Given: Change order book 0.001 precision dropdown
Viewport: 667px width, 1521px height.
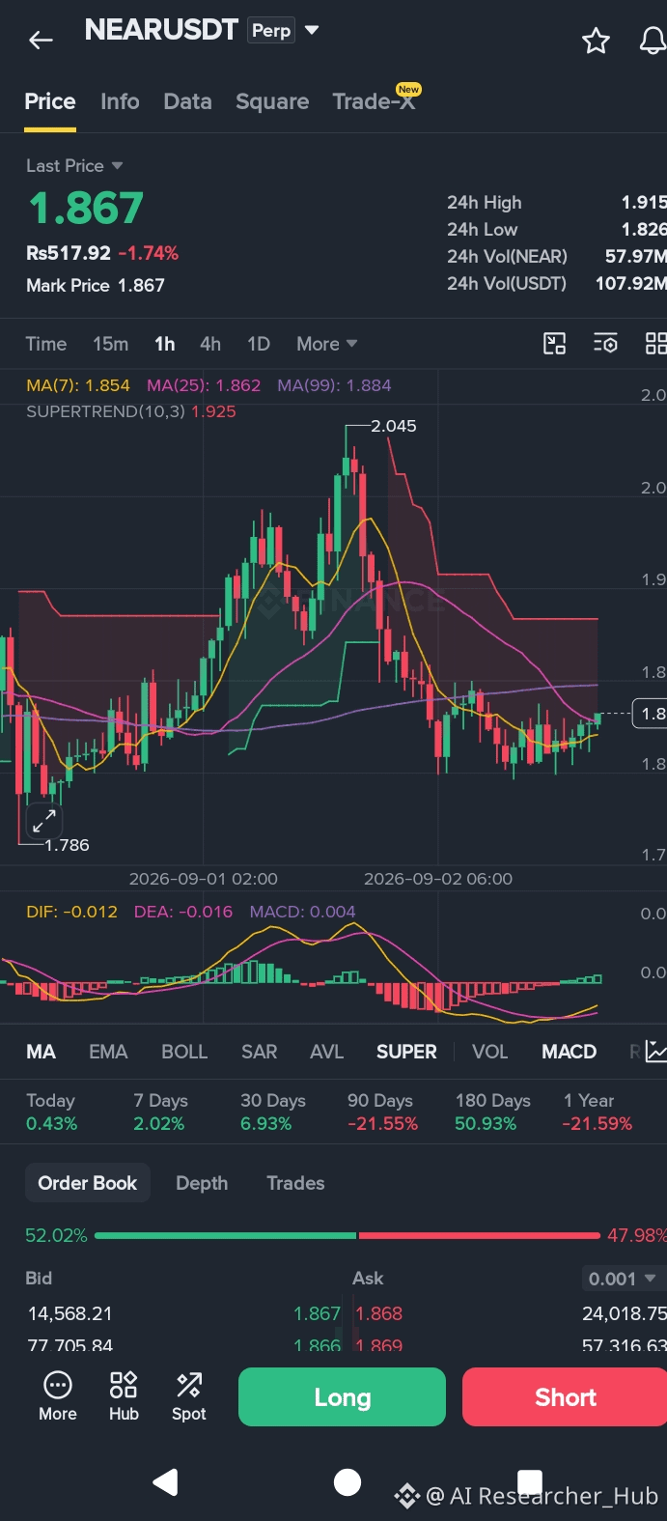Looking at the screenshot, I should click(623, 1279).
